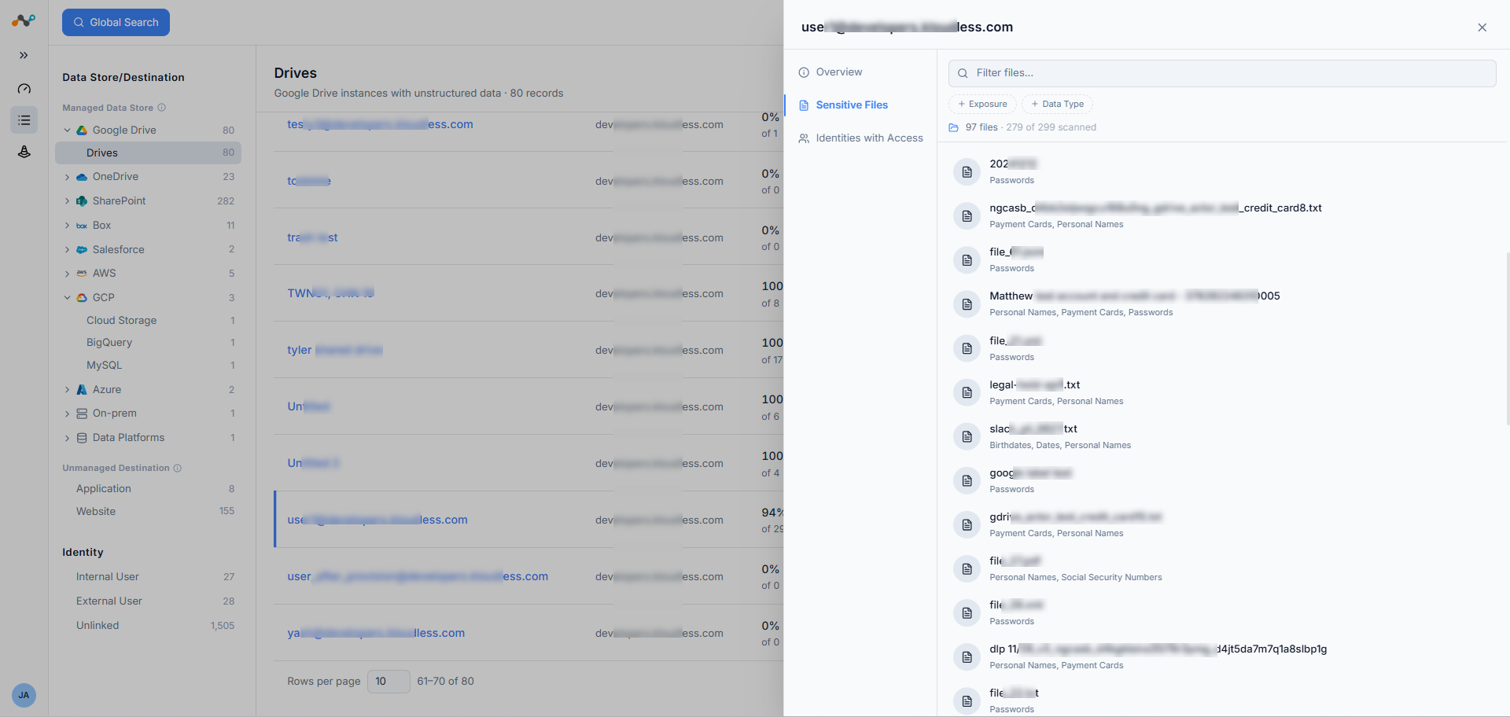Click the OneDrive cloud icon
Image resolution: width=1510 pixels, height=717 pixels.
(x=82, y=177)
